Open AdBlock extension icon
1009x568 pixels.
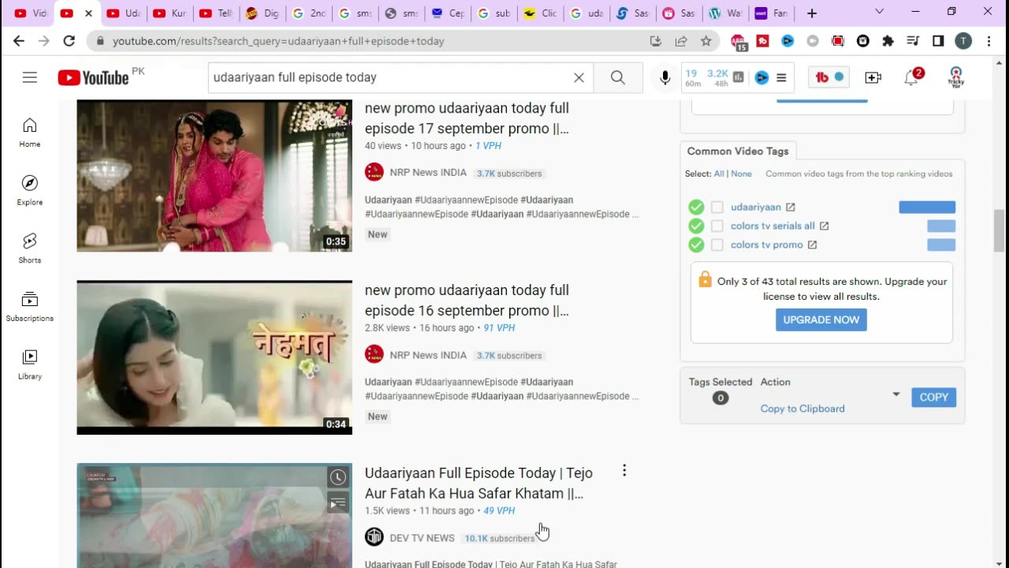[738, 41]
